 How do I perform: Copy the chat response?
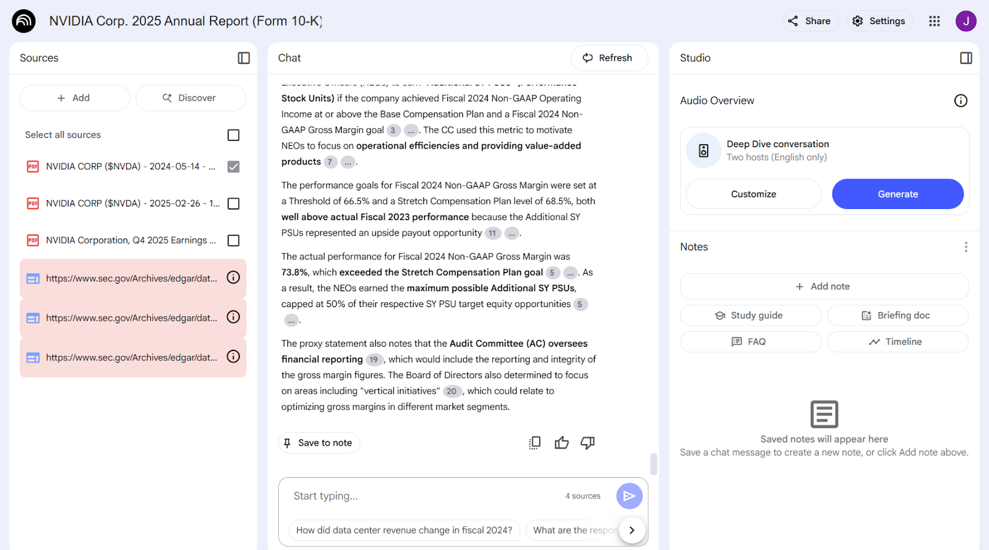point(535,442)
